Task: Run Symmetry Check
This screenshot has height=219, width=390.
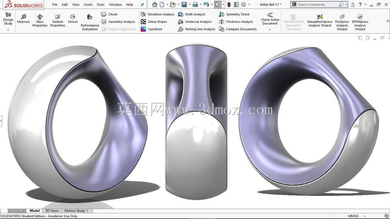Action: 234,14
